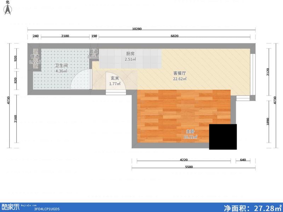Select the 厨房 kitchen room label

[130, 54]
